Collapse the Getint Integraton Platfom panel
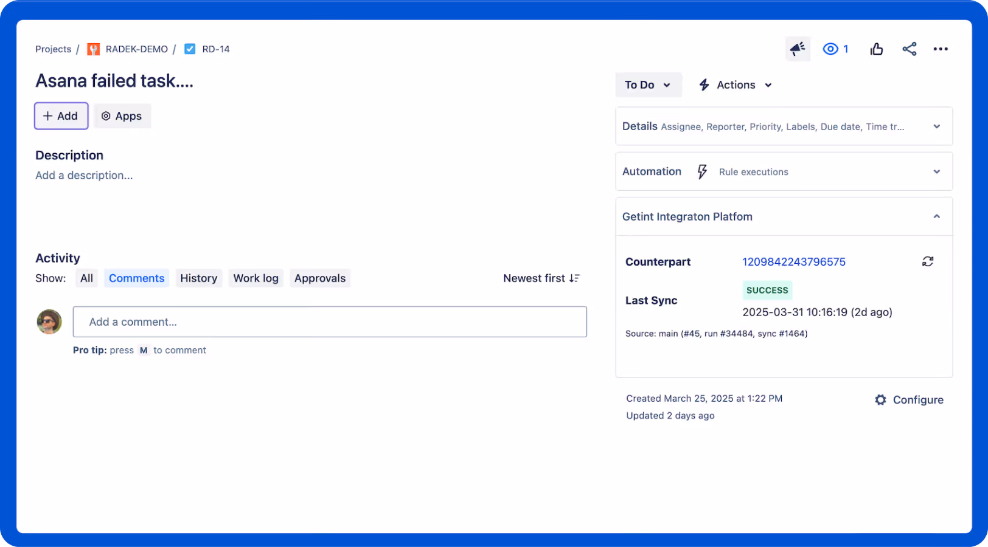Image resolution: width=988 pixels, height=547 pixels. coord(936,216)
